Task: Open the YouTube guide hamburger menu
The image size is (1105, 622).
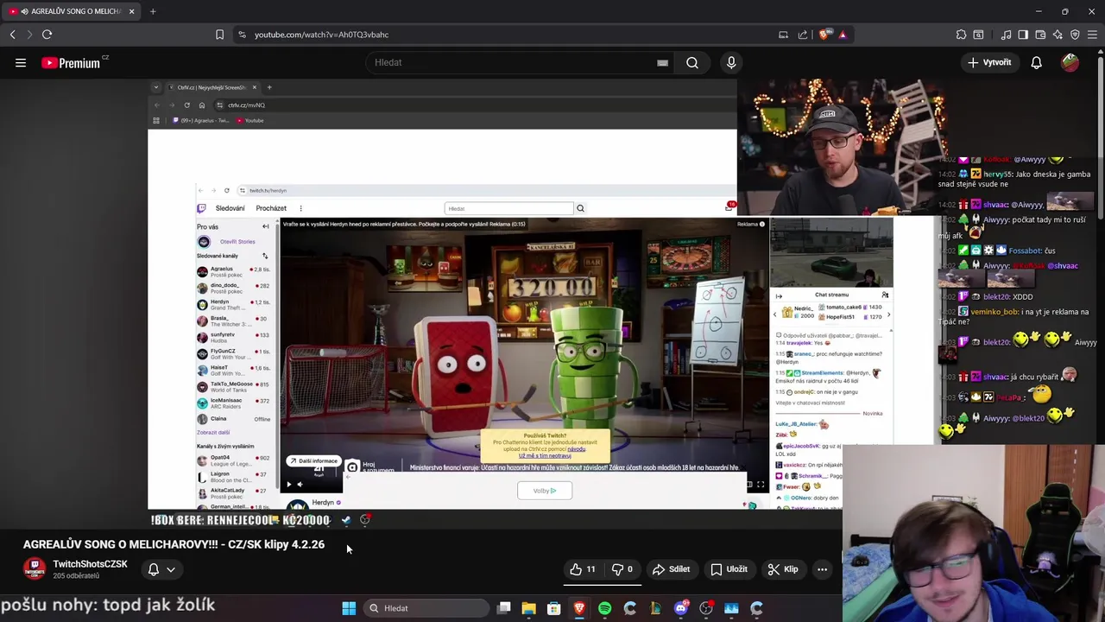Action: pos(21,62)
